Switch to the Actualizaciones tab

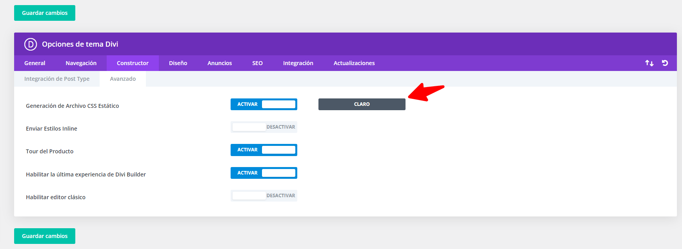click(x=354, y=63)
